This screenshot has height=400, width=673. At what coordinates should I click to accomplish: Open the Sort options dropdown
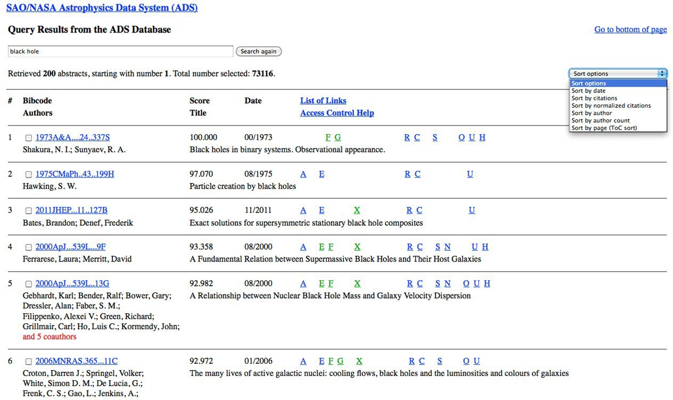pyautogui.click(x=618, y=74)
